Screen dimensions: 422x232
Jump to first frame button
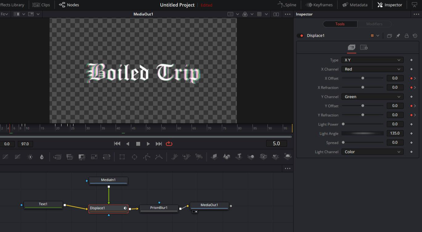(117, 144)
